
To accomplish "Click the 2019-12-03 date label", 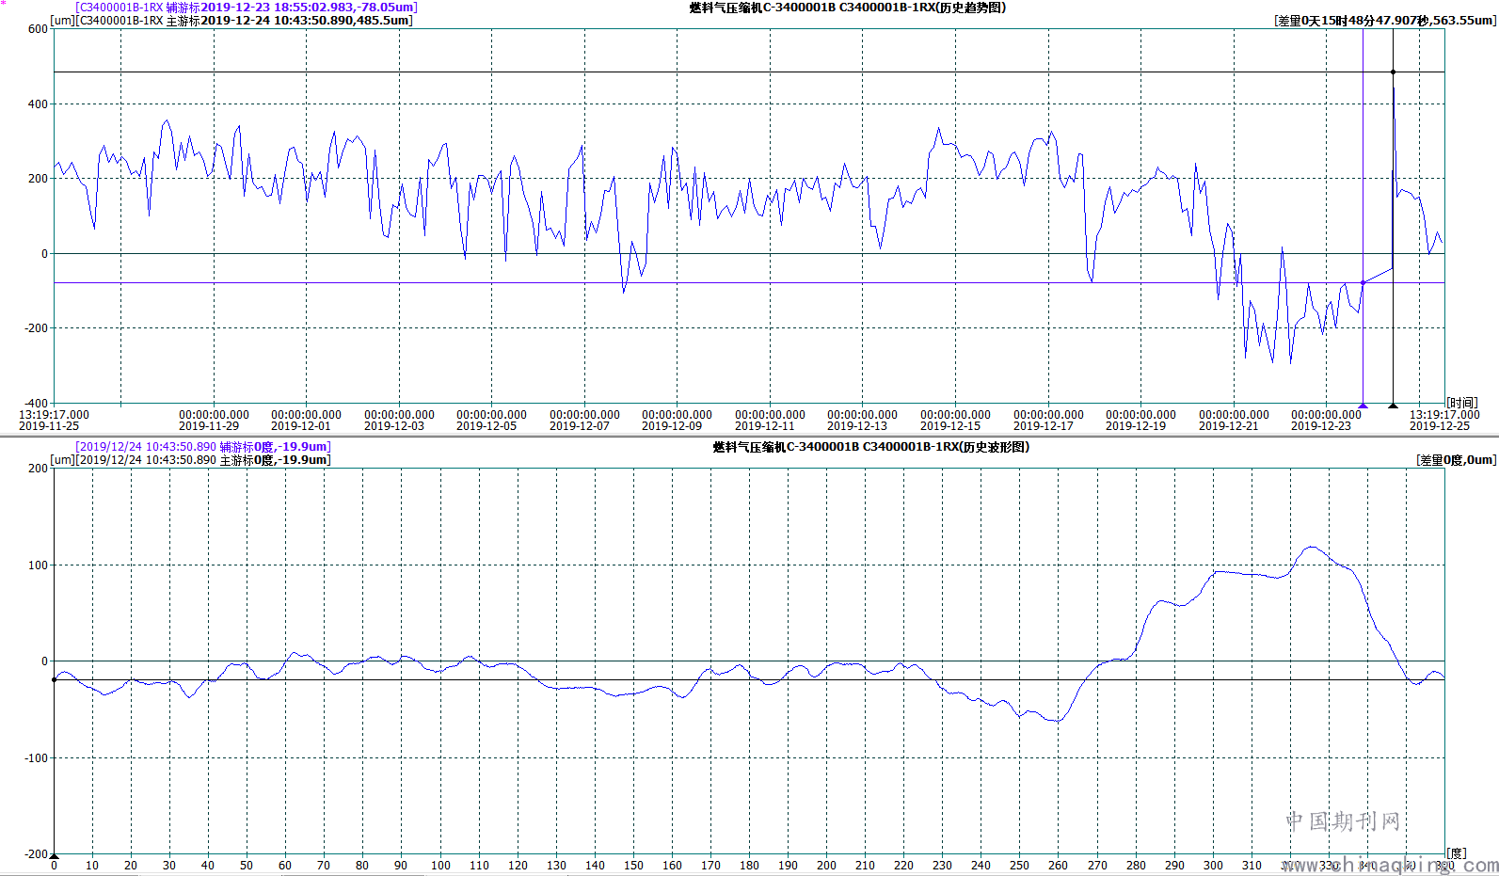I will click(394, 426).
